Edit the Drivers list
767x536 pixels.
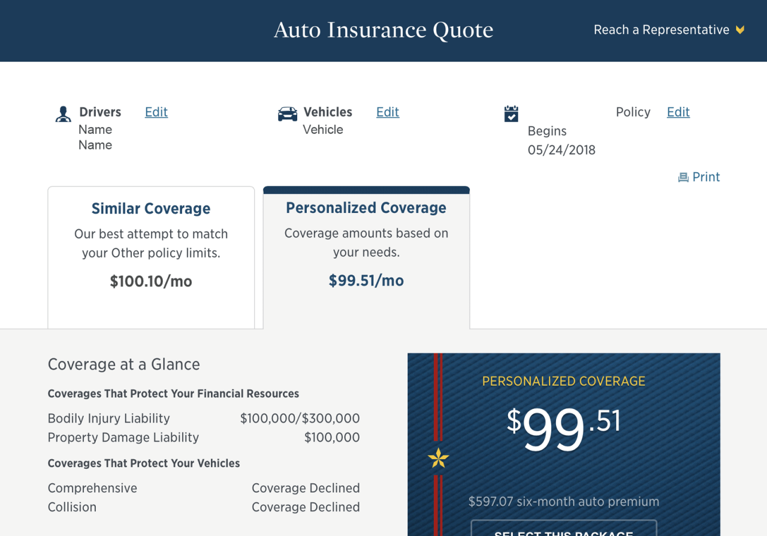point(156,112)
